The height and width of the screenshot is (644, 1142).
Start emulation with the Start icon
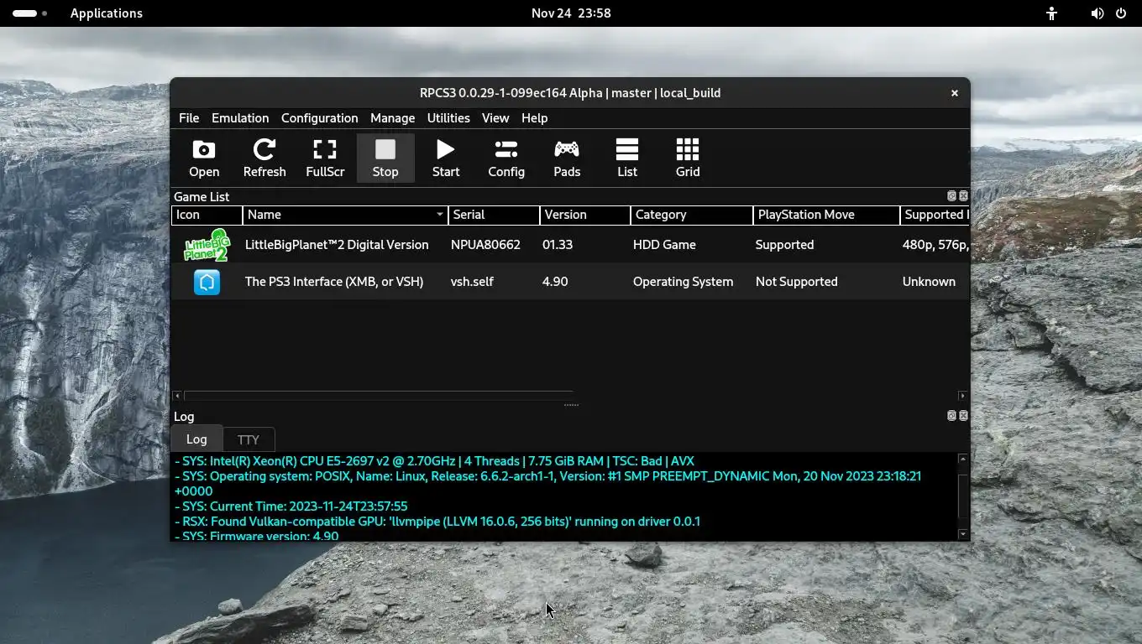click(446, 158)
